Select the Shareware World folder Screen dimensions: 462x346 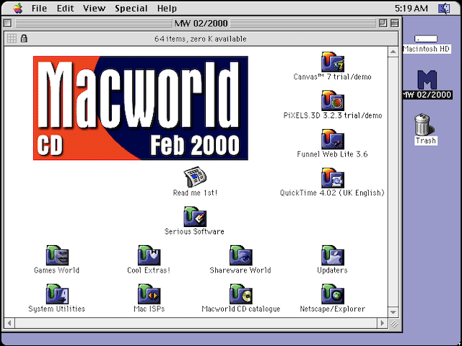[240, 255]
